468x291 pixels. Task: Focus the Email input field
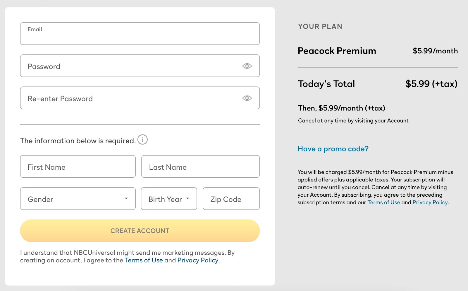tap(140, 34)
